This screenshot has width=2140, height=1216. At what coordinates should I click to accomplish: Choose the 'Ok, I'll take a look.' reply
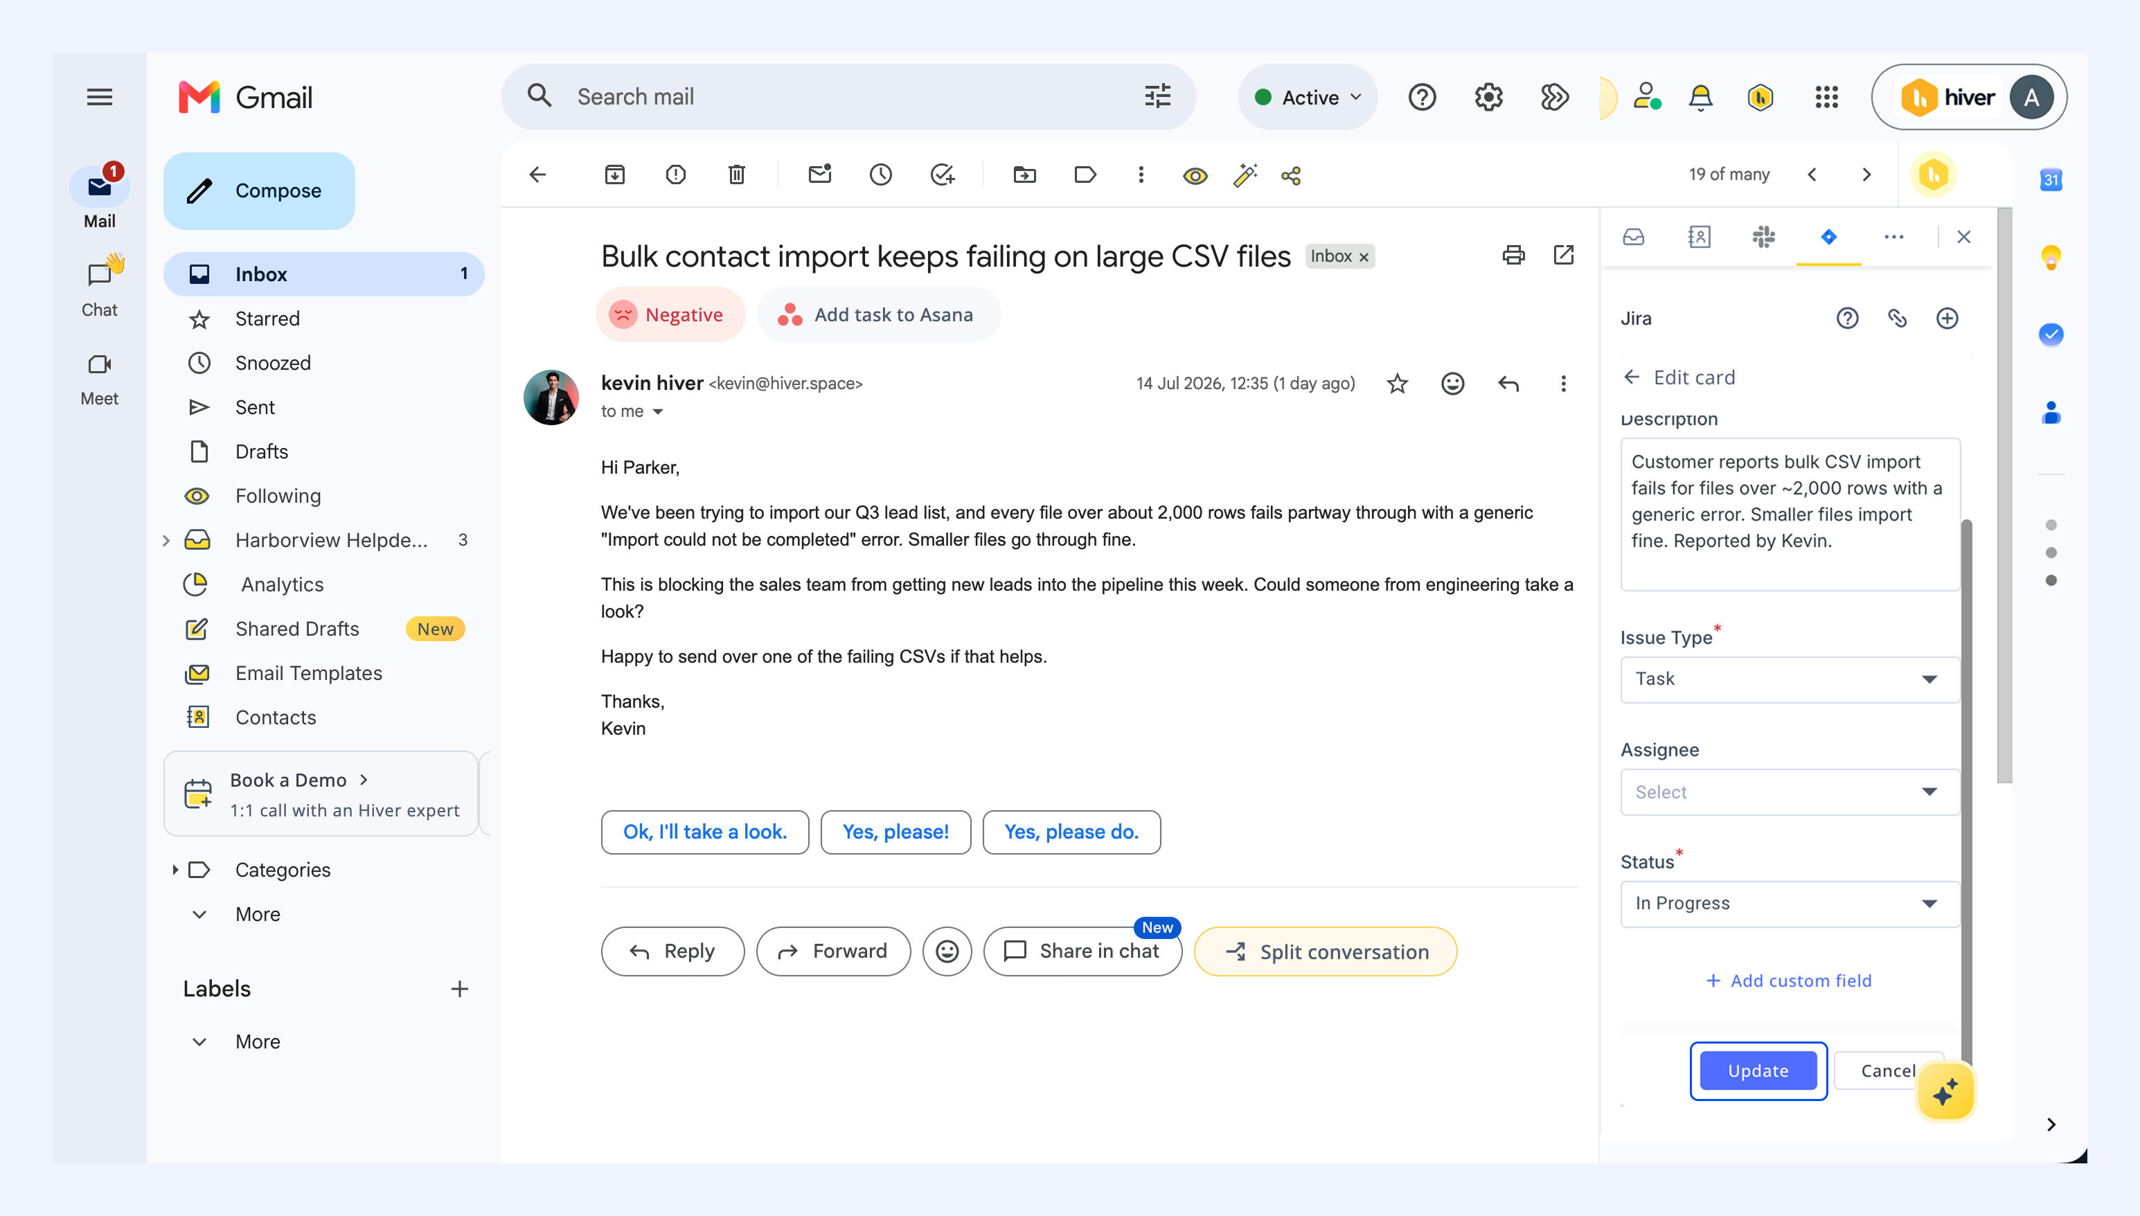[x=705, y=832]
